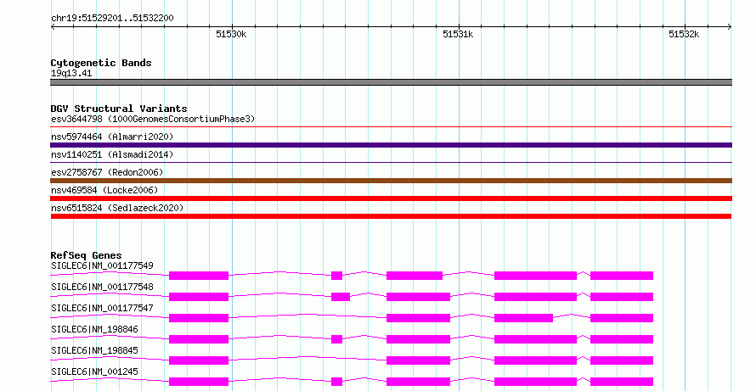Click the small second exon of NM_001177548
This screenshot has width=756, height=391.
[x=341, y=297]
